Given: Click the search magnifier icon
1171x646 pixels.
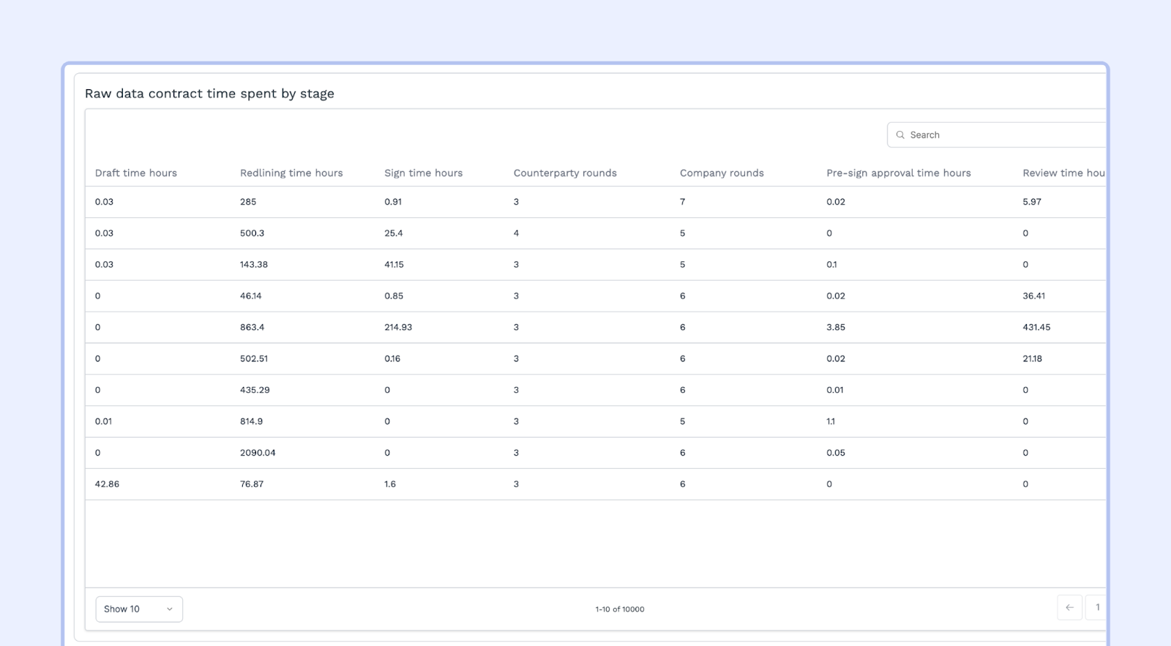Looking at the screenshot, I should click(x=900, y=135).
